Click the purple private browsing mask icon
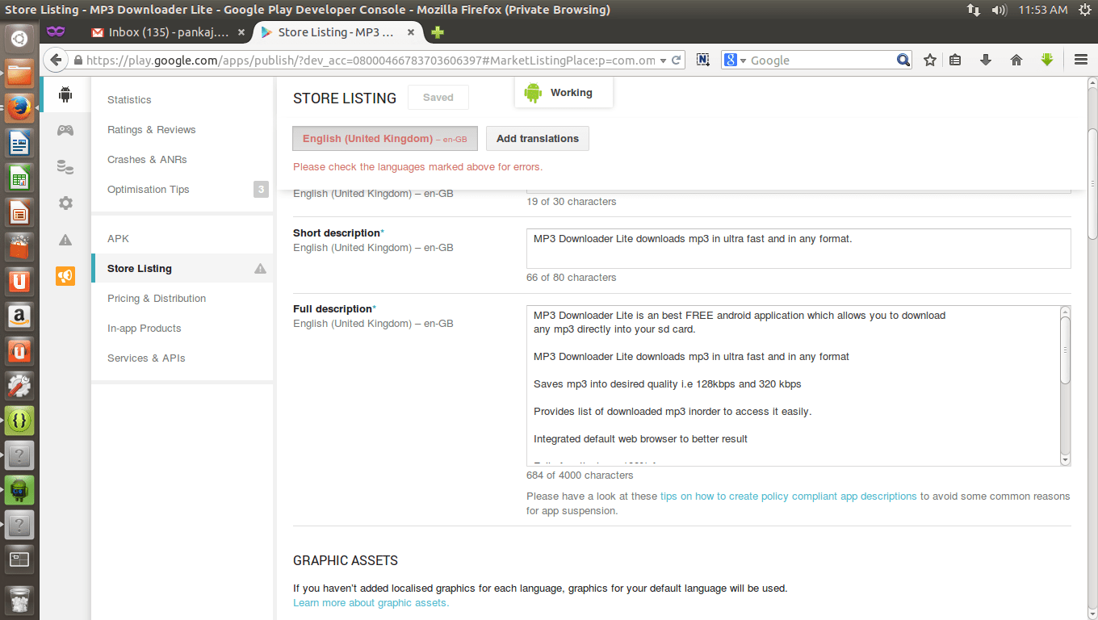This screenshot has width=1098, height=620. (56, 32)
